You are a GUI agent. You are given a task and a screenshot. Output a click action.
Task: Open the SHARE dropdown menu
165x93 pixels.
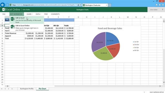tap(29, 14)
